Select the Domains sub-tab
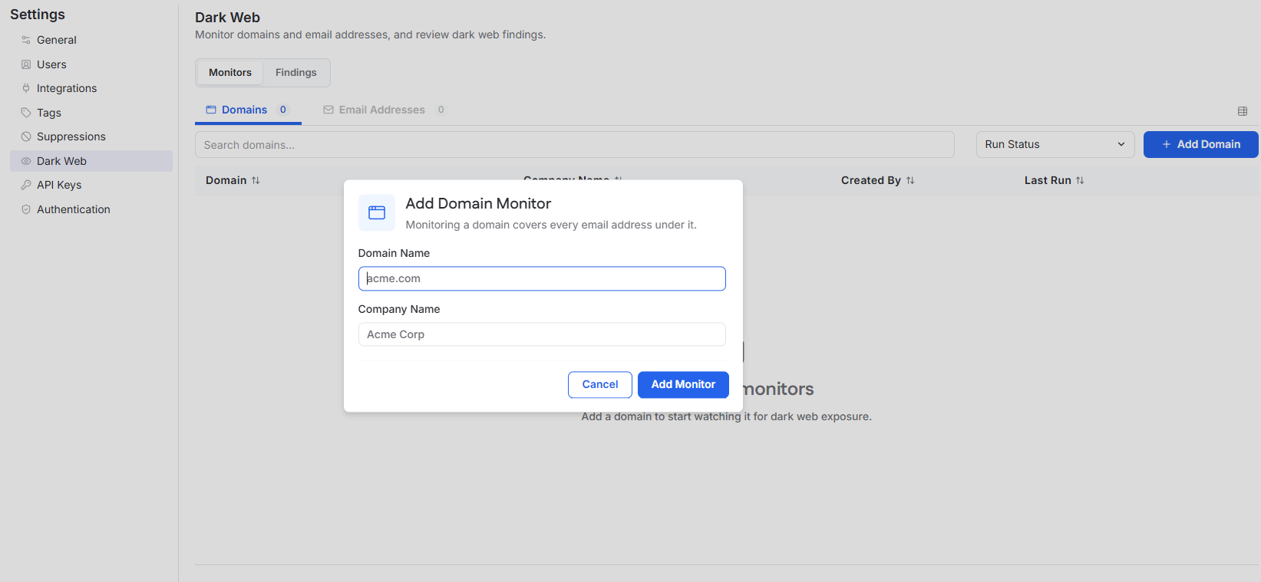The height and width of the screenshot is (582, 1261). tap(248, 110)
